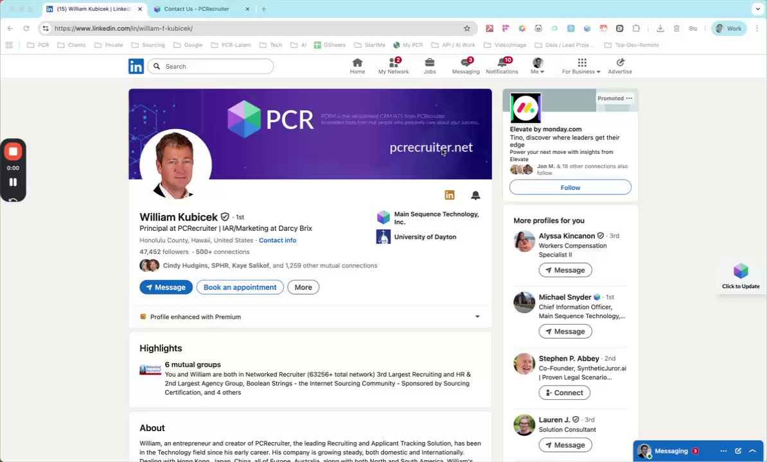767x462 pixels.
Task: Click the browser address bar URL
Action: (123, 28)
